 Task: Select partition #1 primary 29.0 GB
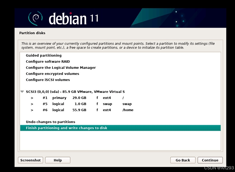coord(120,98)
